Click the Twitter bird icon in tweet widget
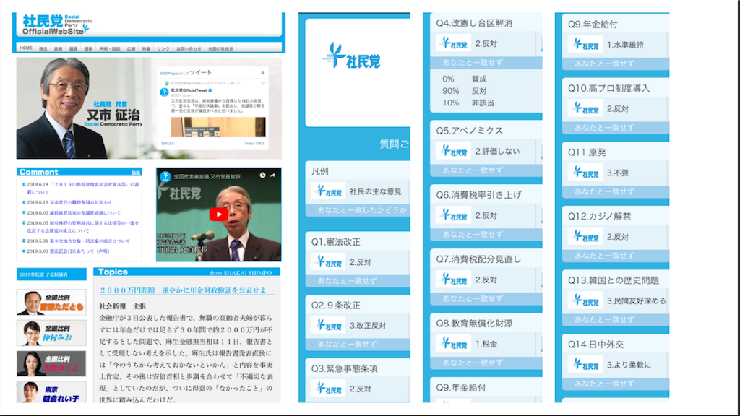 coord(263,84)
